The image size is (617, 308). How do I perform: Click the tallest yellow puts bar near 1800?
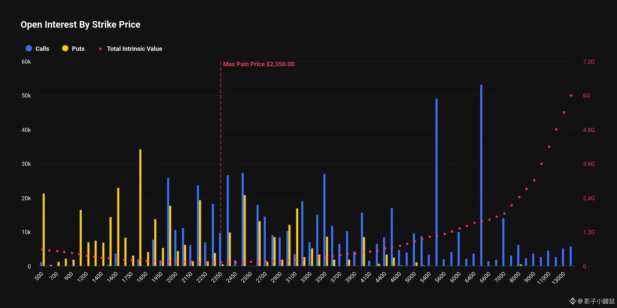[140, 208]
